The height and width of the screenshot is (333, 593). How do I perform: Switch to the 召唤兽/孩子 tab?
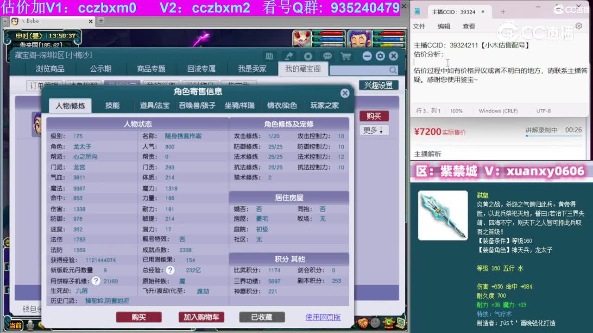coord(197,105)
